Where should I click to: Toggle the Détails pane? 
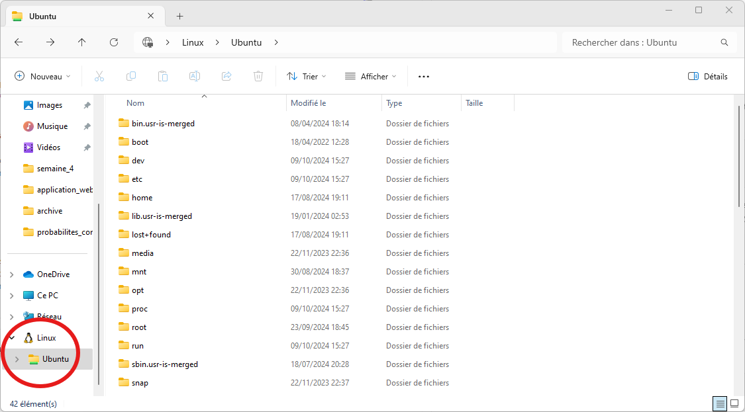point(708,77)
